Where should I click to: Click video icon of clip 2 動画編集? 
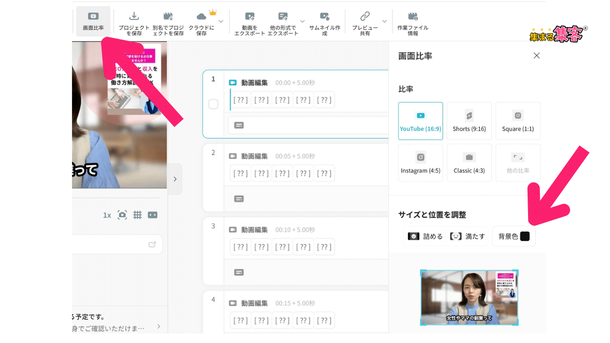click(233, 156)
